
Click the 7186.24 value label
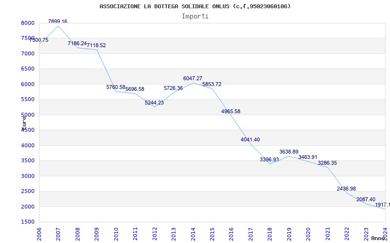(77, 44)
